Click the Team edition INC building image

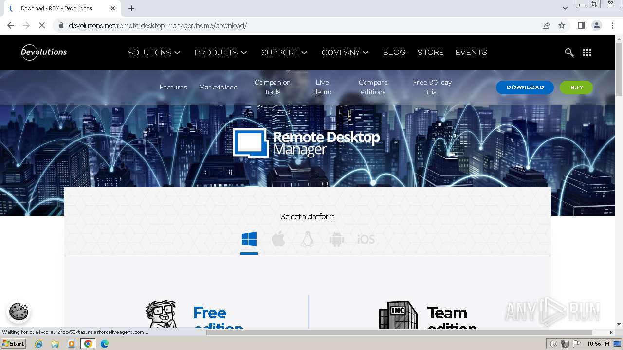click(398, 315)
